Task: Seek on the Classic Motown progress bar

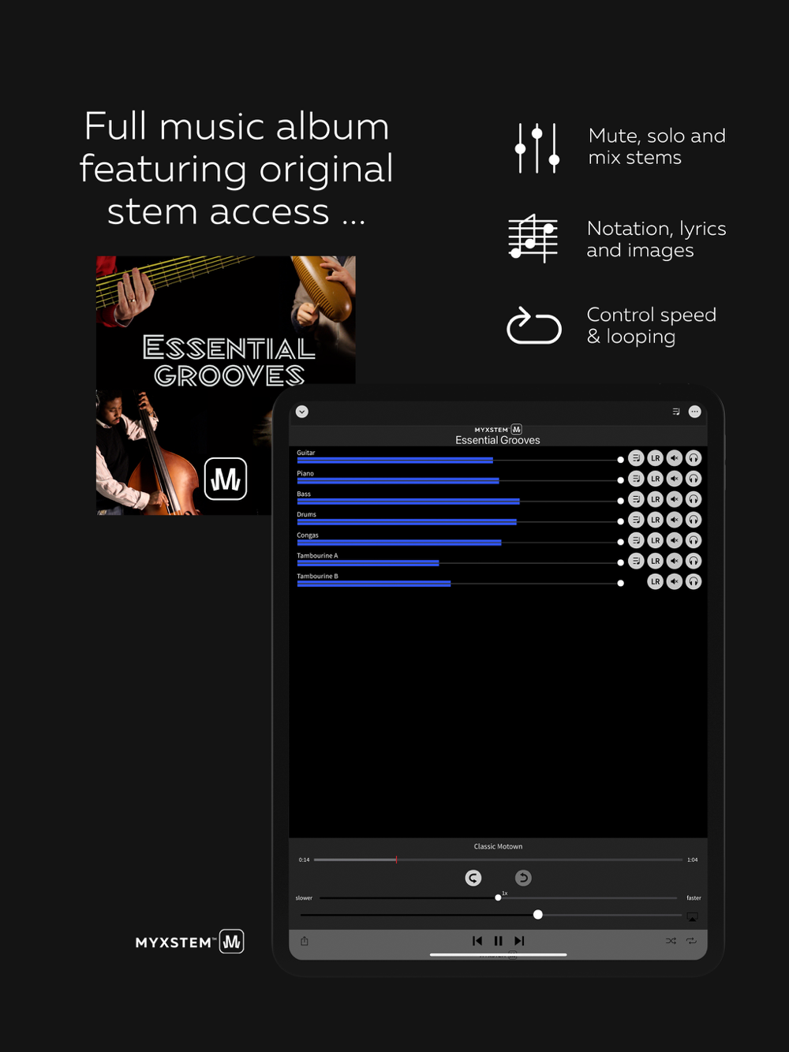Action: click(498, 860)
